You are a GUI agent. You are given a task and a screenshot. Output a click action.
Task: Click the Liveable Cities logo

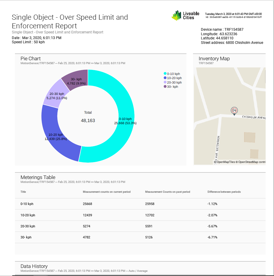tap(186, 15)
